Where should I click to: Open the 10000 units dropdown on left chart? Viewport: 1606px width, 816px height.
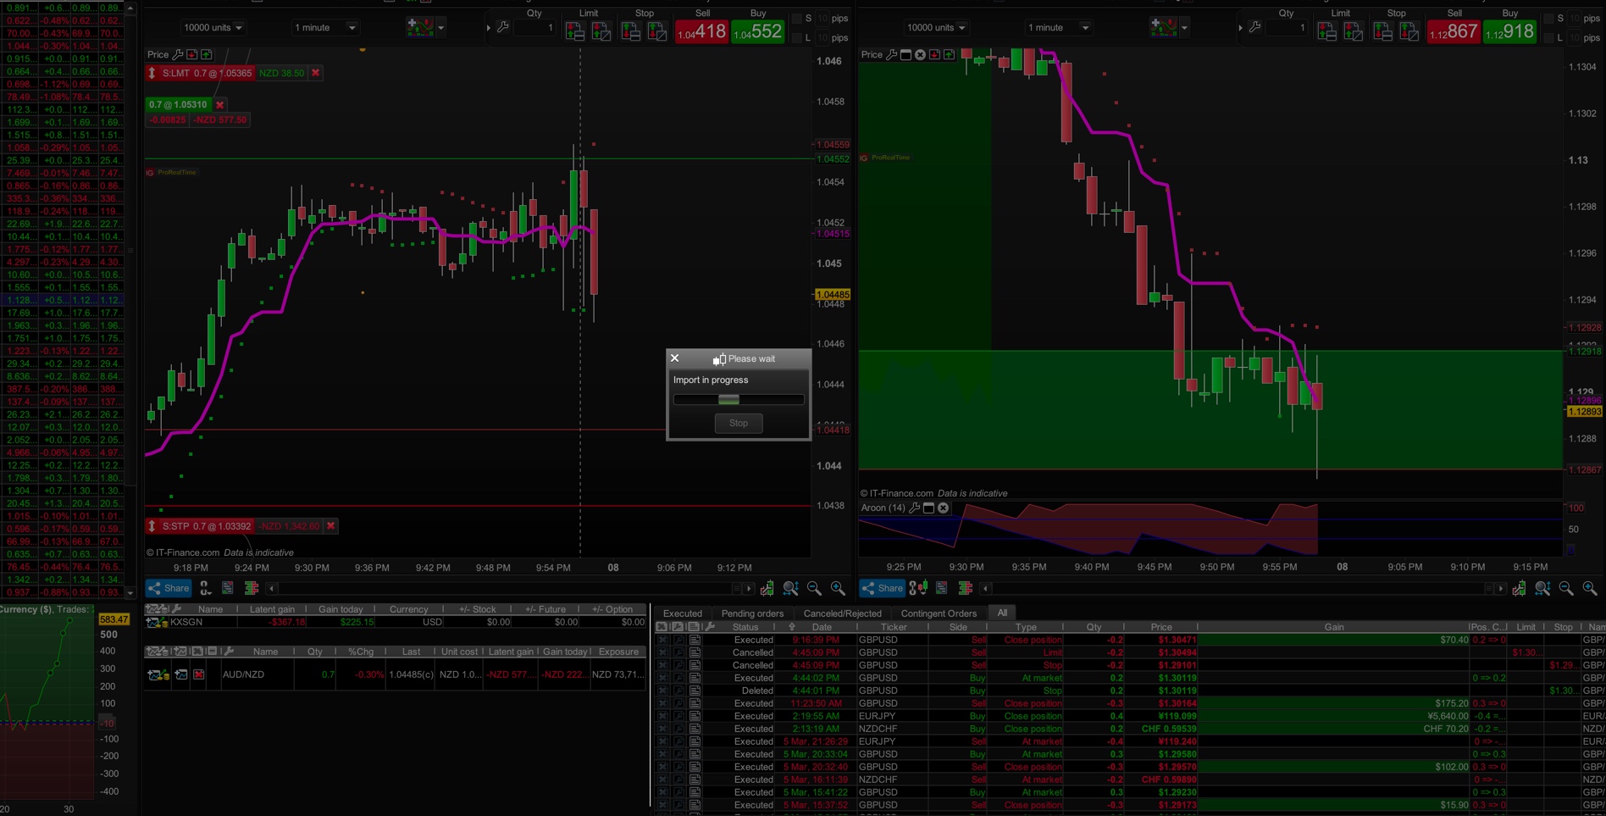click(213, 28)
